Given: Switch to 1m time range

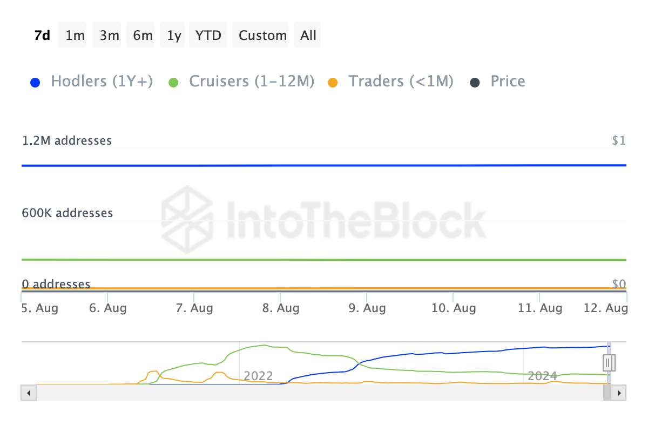Looking at the screenshot, I should (75, 36).
